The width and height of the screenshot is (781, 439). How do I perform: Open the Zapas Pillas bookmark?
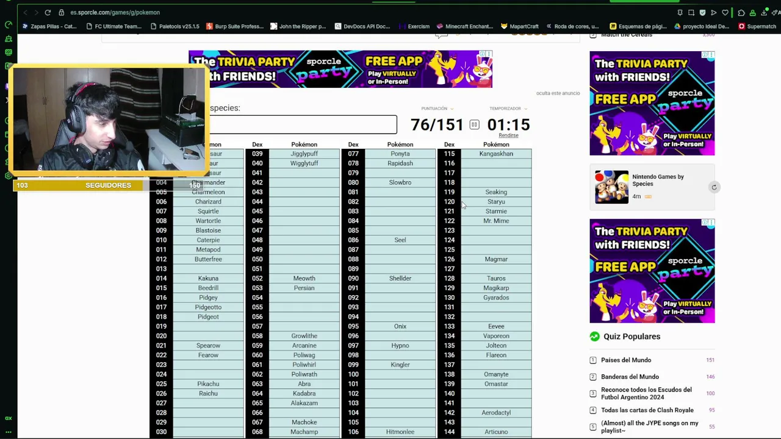[49, 26]
